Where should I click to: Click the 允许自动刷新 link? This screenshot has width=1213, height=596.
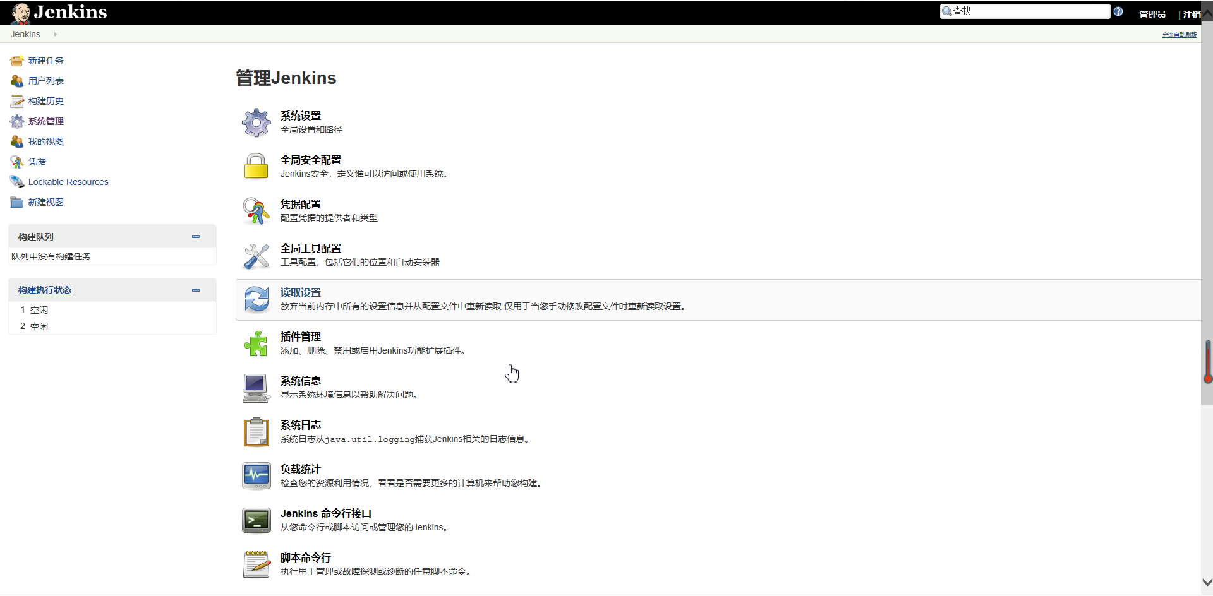click(x=1179, y=35)
